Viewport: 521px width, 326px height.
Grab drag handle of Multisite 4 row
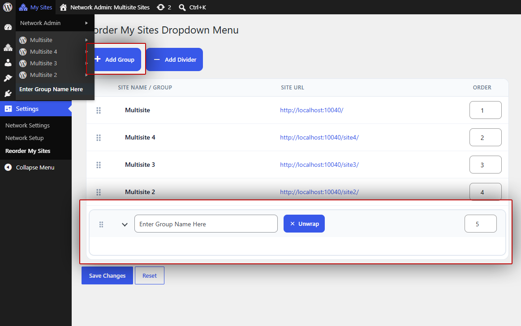(x=99, y=138)
